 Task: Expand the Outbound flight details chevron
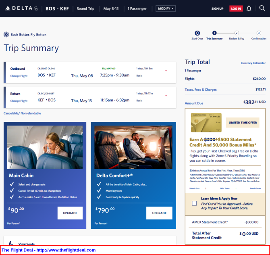[166, 71]
